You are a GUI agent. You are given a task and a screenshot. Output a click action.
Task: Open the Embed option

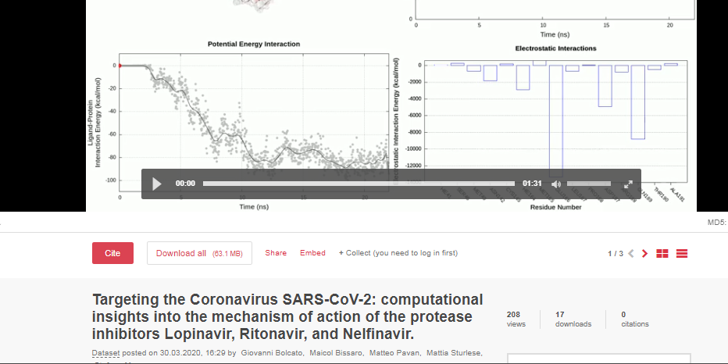click(312, 253)
